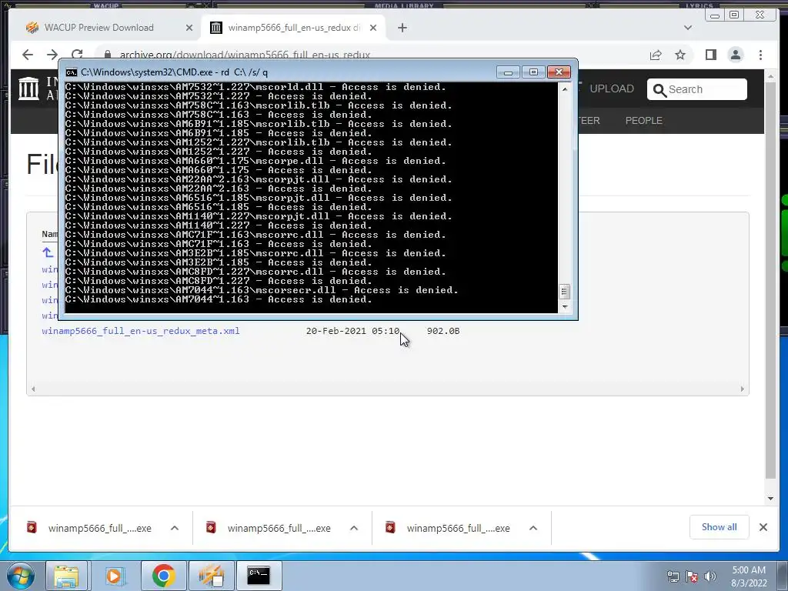788x591 pixels.
Task: Bookmark this page with the star
Action: pyautogui.click(x=680, y=55)
